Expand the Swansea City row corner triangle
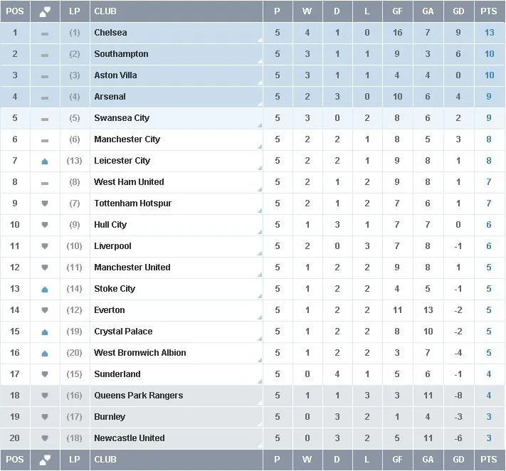Viewport: 506px width, 471px height. (260, 125)
